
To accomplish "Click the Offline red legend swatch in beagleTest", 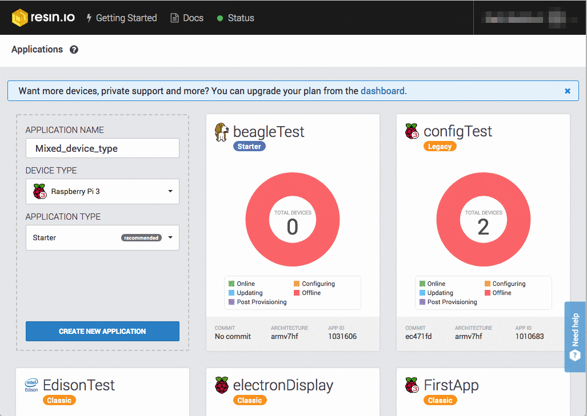I will (x=297, y=293).
